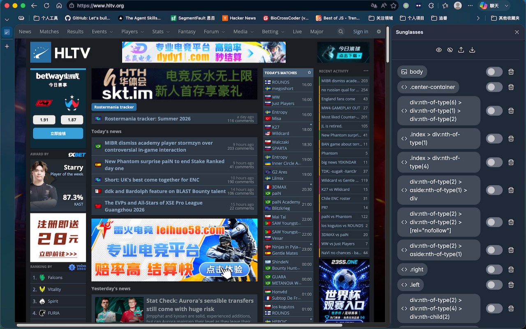Show more bookmarks with the overflow chevron

point(478,18)
